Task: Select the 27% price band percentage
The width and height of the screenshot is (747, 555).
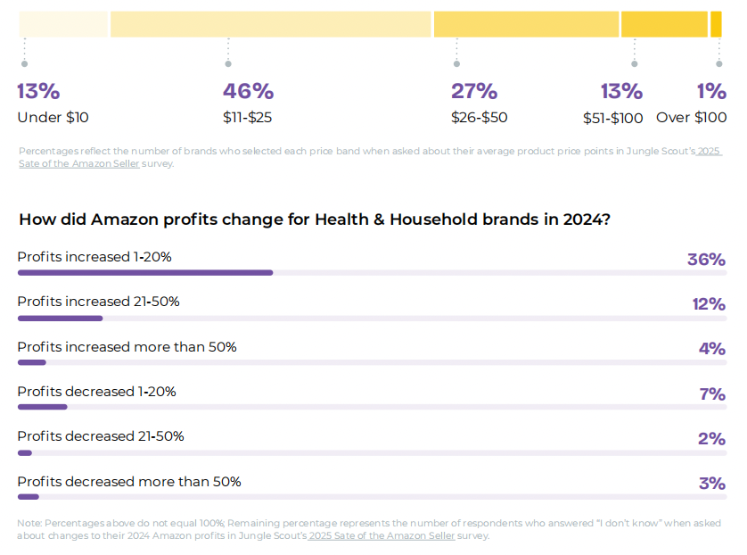Action: point(473,91)
